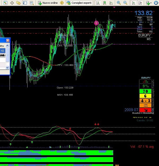Switch chart to candlestick mode

coord(104,3)
